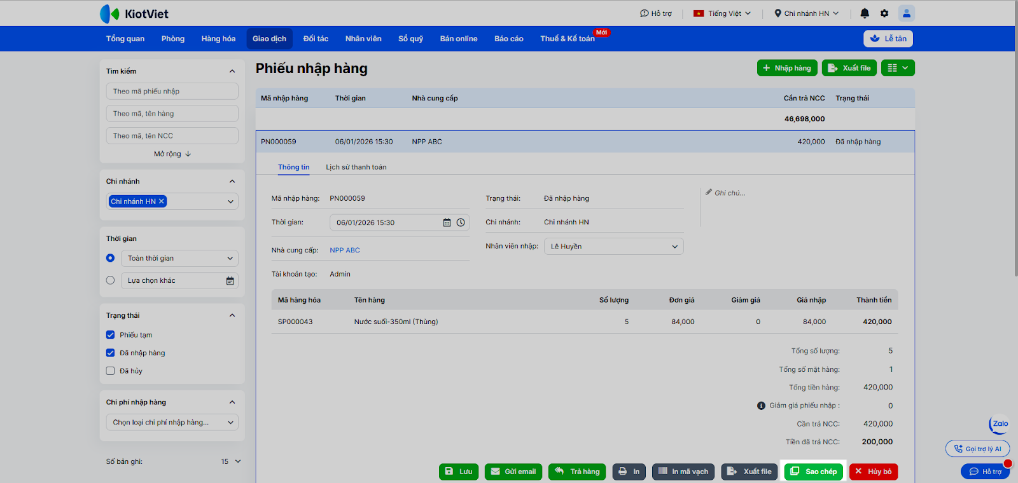Viewport: 1018px width, 483px height.
Task: Open the notifications bell
Action: click(x=865, y=13)
